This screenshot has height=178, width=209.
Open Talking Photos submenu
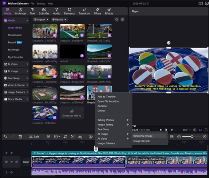coord(114,120)
